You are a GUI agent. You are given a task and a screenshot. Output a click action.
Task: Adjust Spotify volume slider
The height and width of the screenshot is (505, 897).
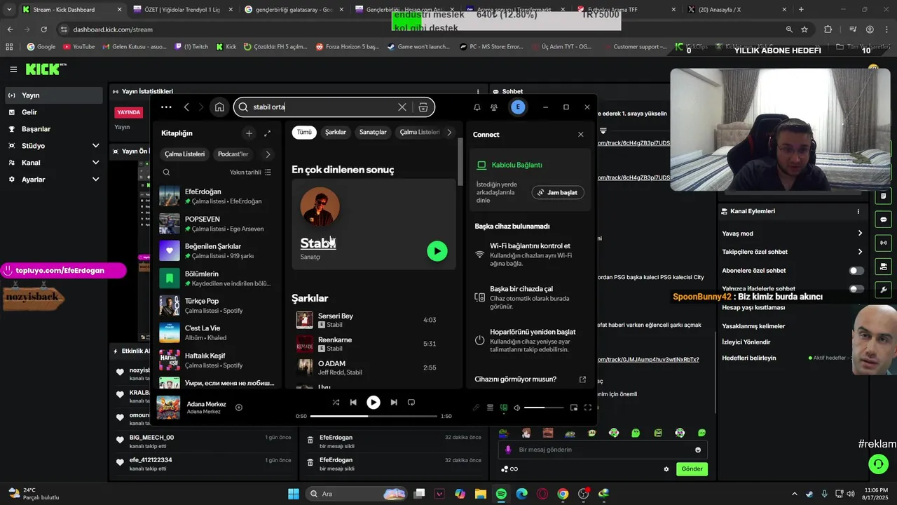point(544,408)
